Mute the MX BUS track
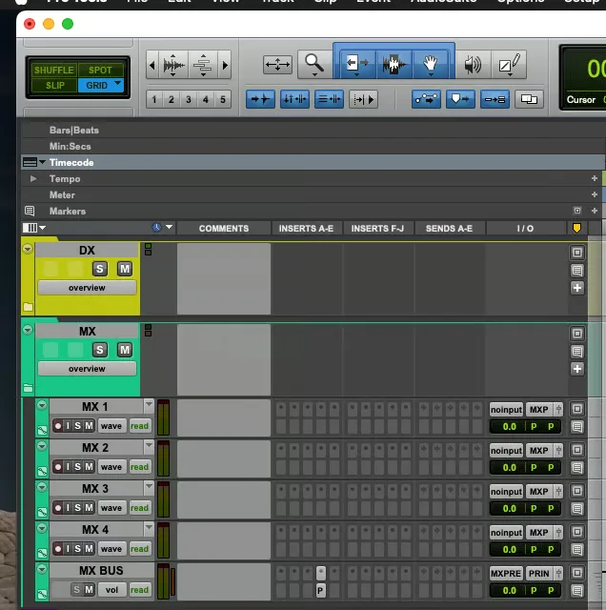This screenshot has width=606, height=610. coord(89,590)
